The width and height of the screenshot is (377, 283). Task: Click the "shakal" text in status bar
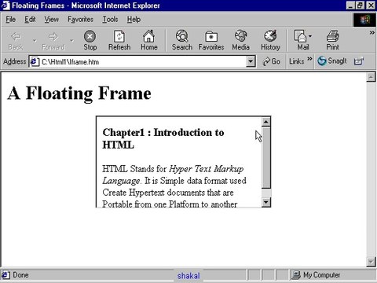[x=188, y=276]
